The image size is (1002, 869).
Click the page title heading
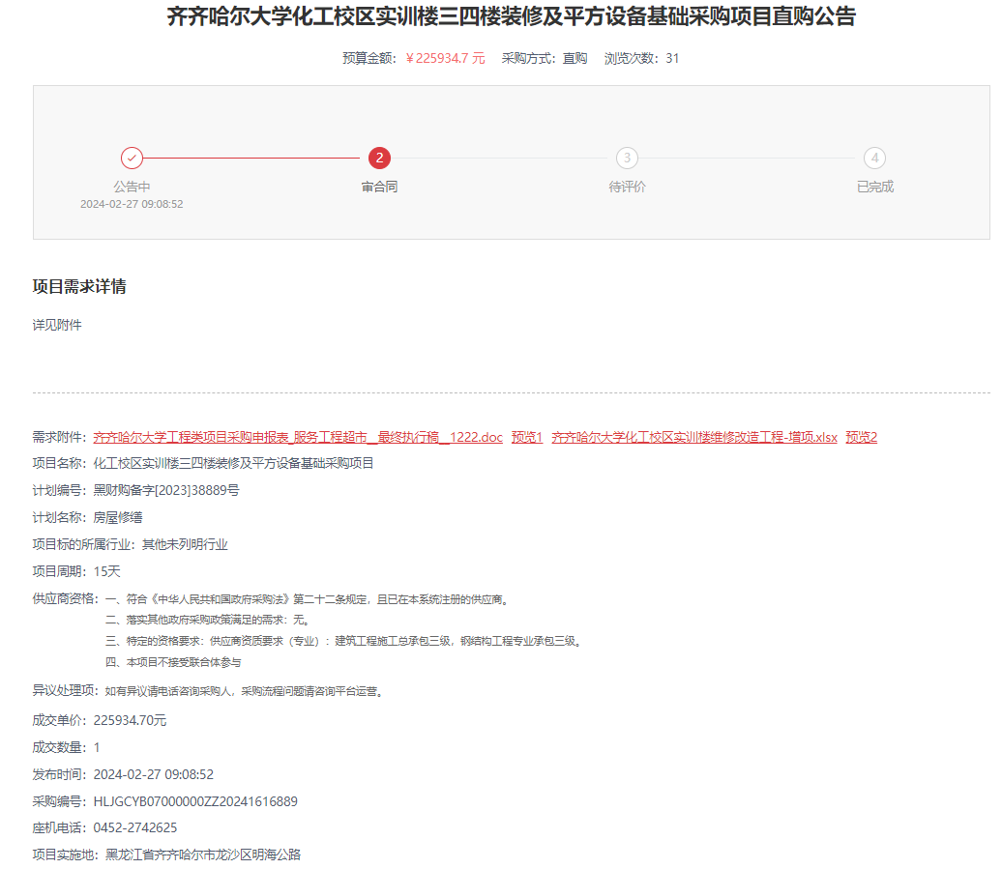coord(511,16)
